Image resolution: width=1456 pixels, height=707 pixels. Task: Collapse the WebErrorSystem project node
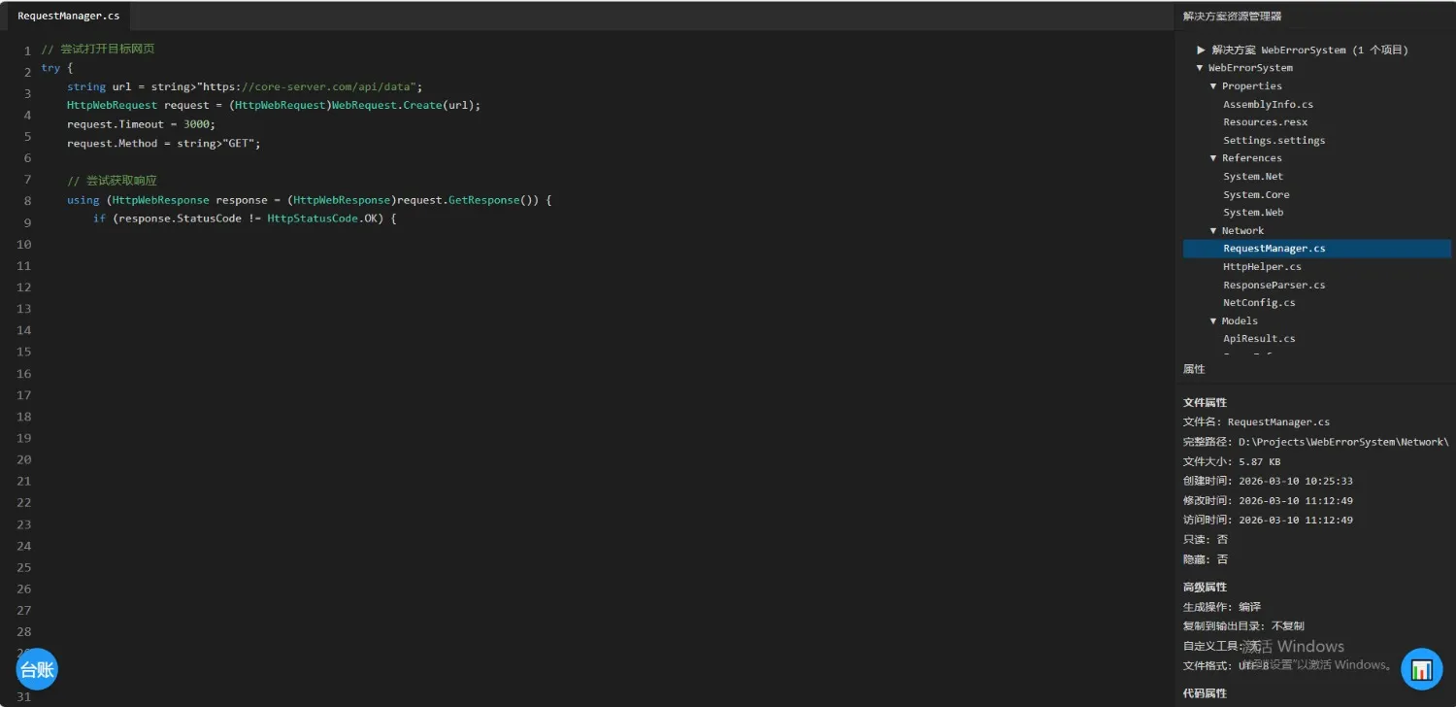(1201, 68)
